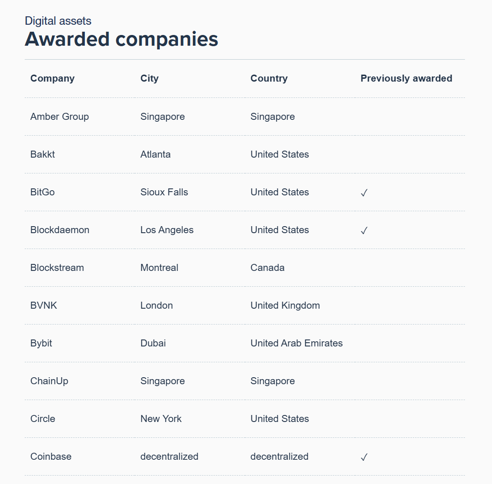Click the Bybit company name
Image resolution: width=492 pixels, height=484 pixels.
(41, 343)
